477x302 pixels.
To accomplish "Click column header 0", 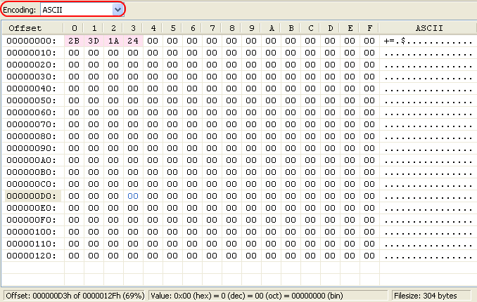I will (74, 28).
